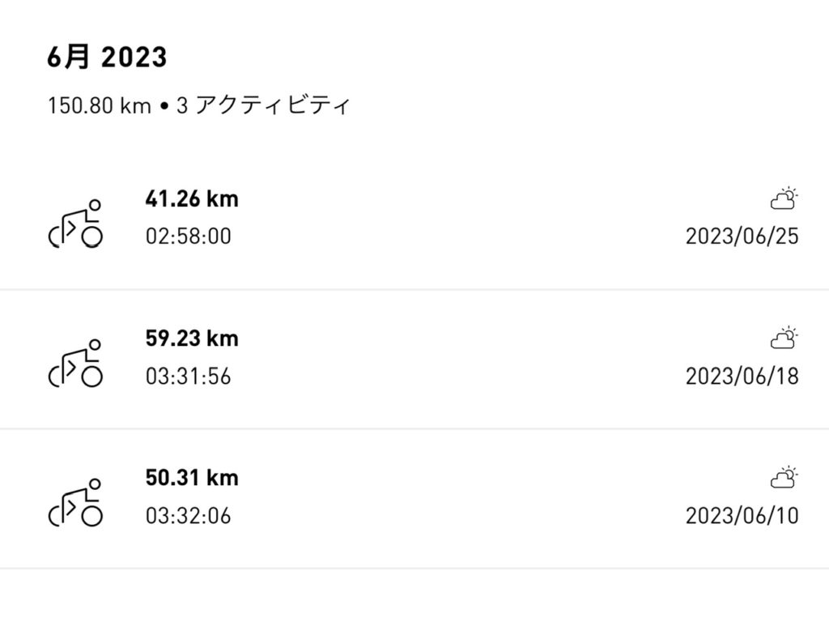Viewport: 829px width, 622px height.
Task: Open the 41.26 km activity
Action: [192, 198]
